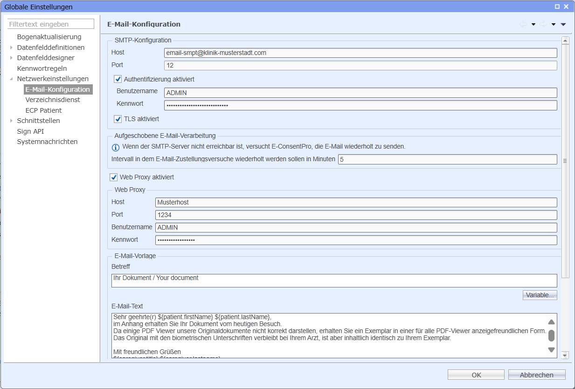
Task: Click the info icon in Aufgeschobene E-Mail-Verarbeitung
Action: (x=116, y=147)
